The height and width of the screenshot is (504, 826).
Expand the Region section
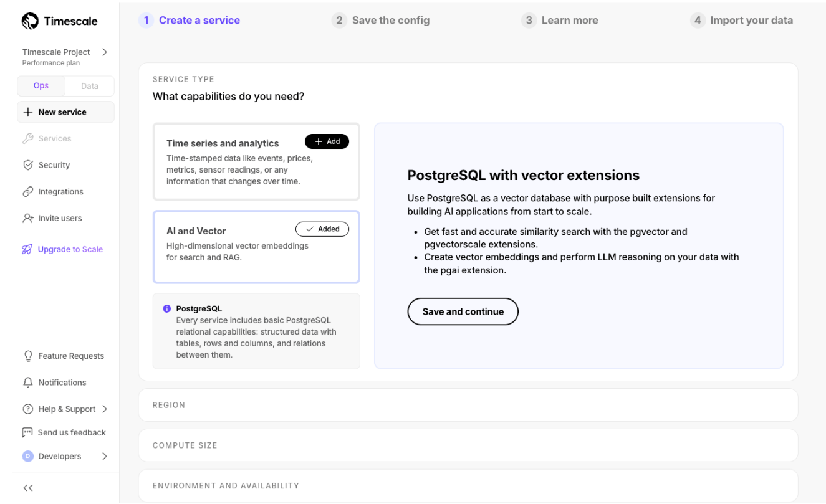coord(468,405)
